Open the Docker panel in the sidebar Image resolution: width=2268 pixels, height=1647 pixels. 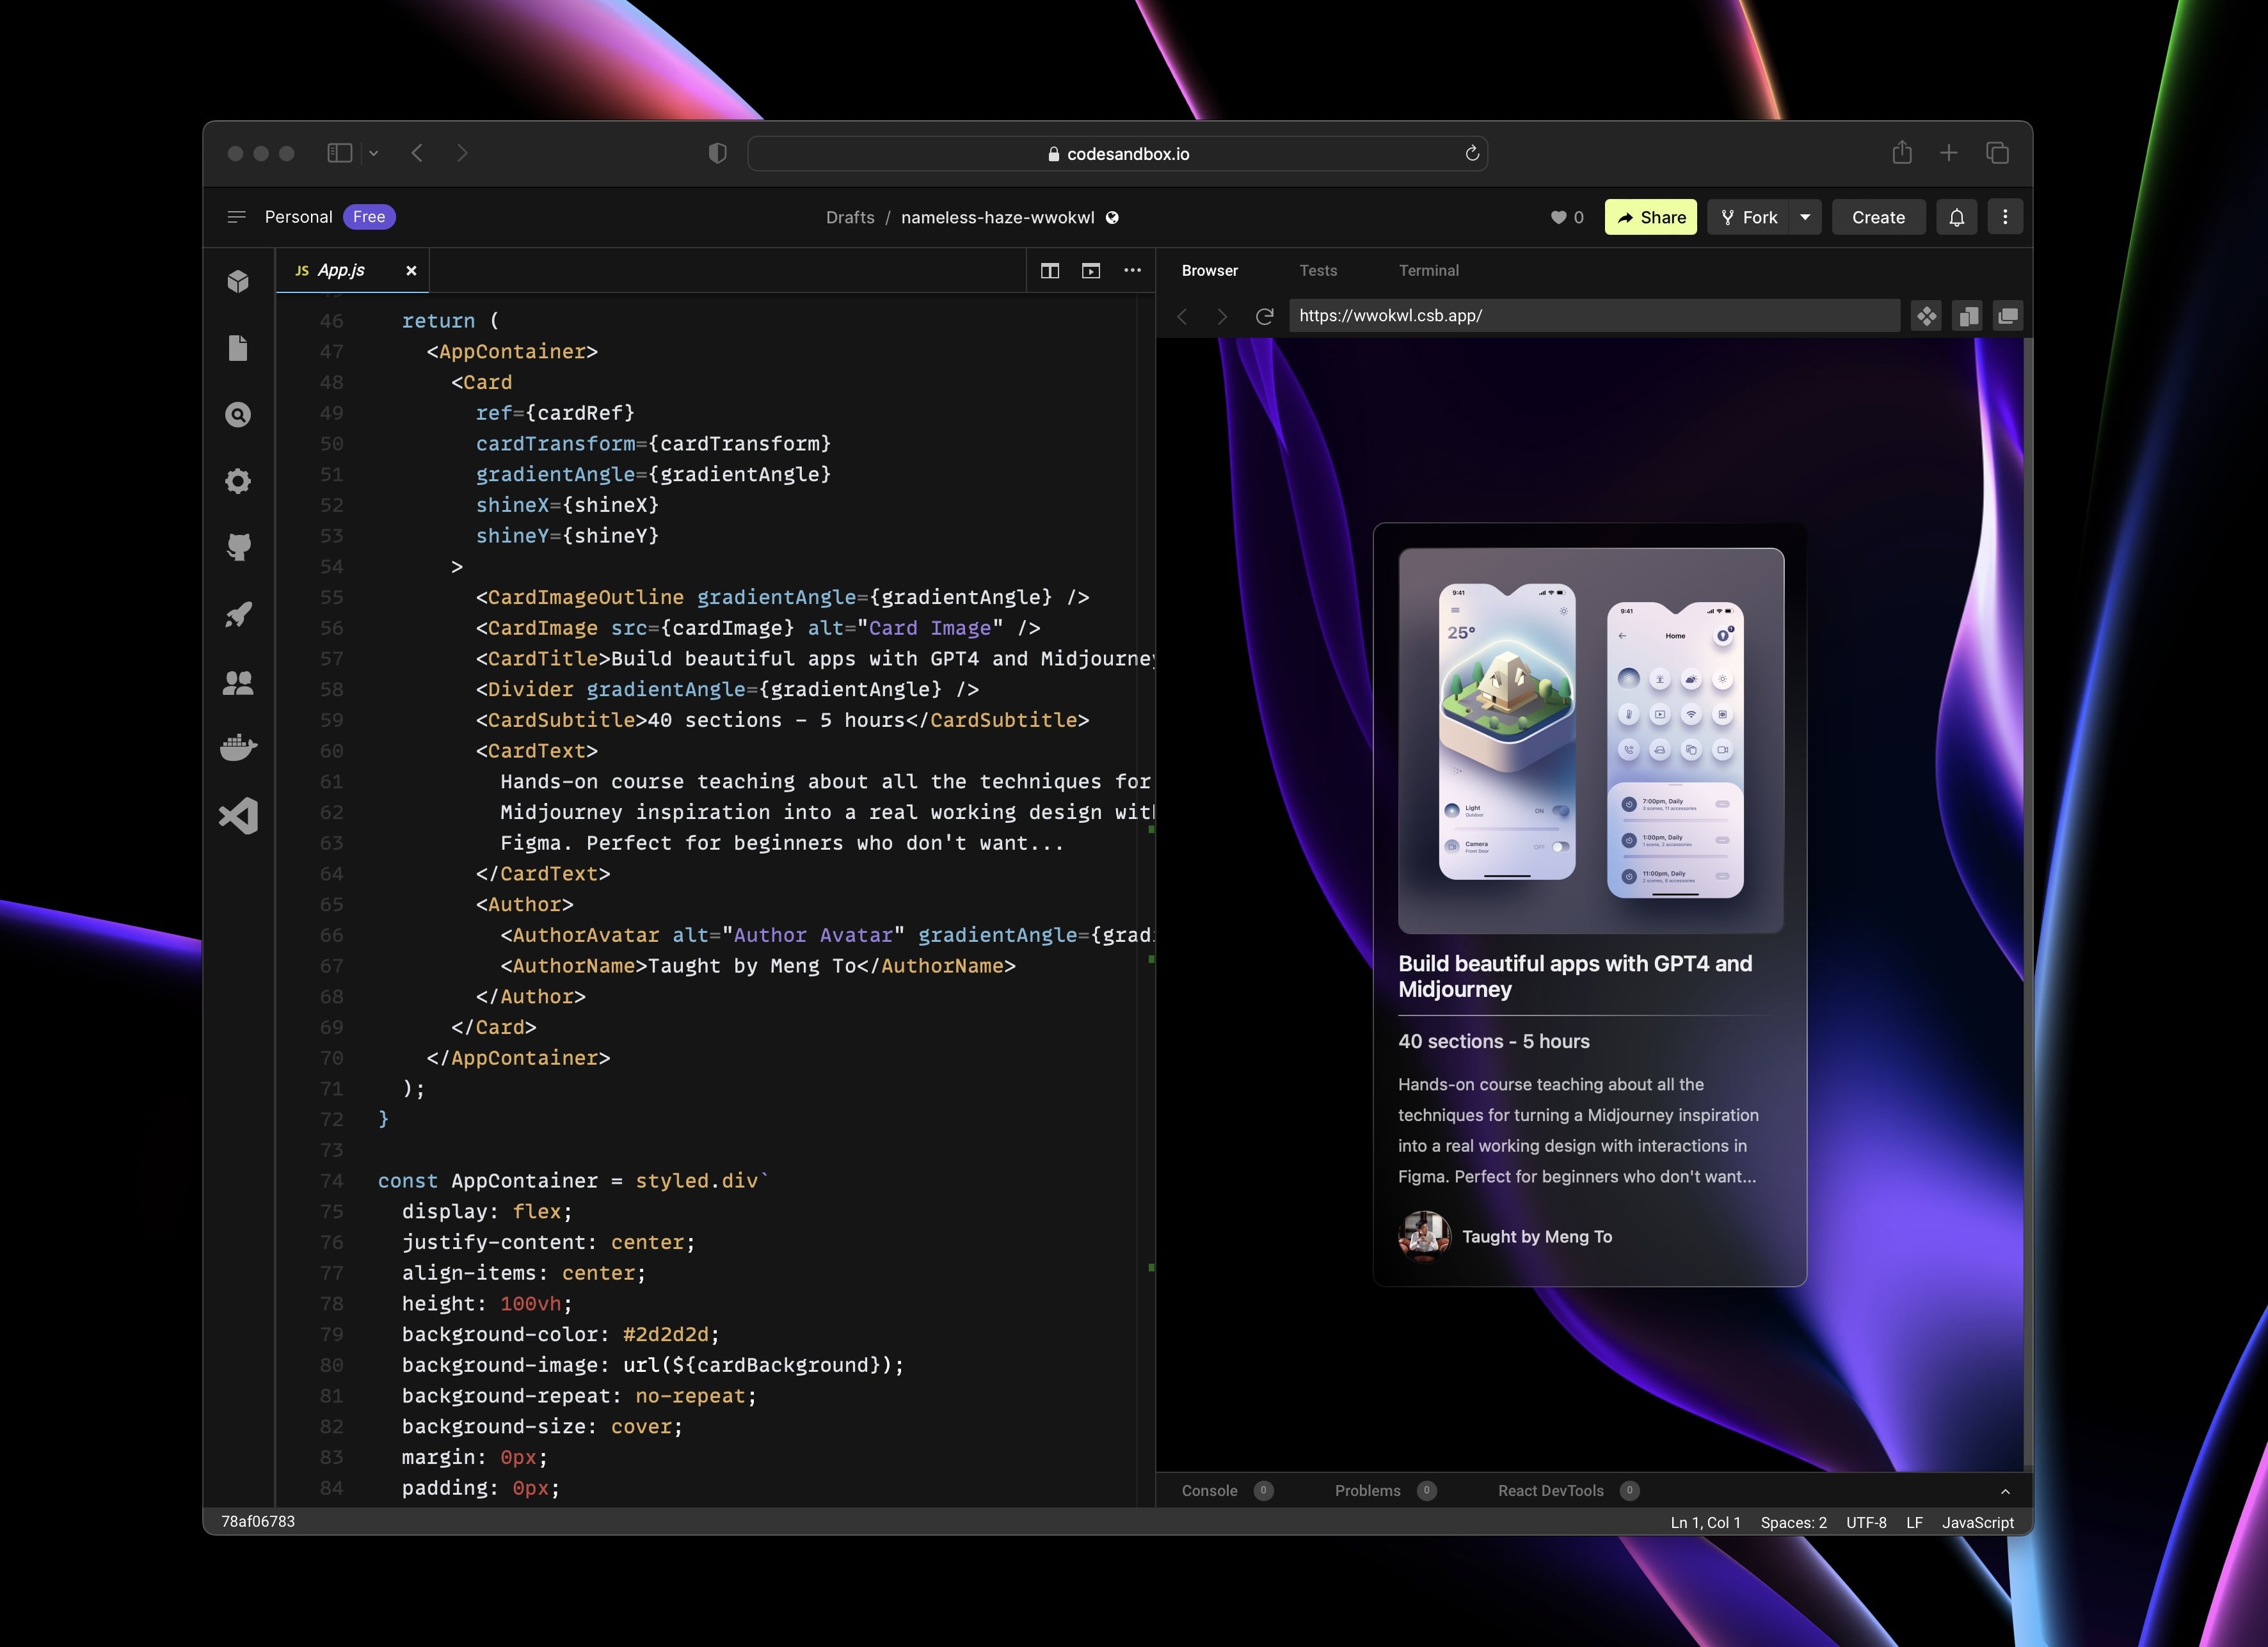[x=238, y=747]
